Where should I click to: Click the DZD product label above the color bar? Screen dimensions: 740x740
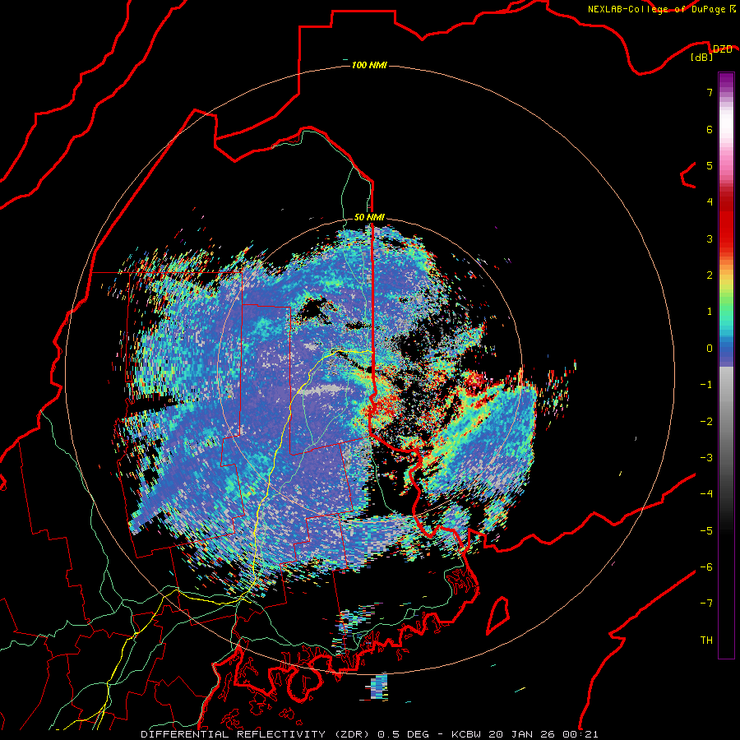tap(722, 49)
